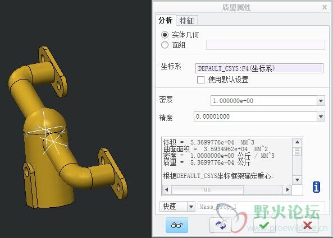Click the green checkmark accept icon

(x=264, y=225)
